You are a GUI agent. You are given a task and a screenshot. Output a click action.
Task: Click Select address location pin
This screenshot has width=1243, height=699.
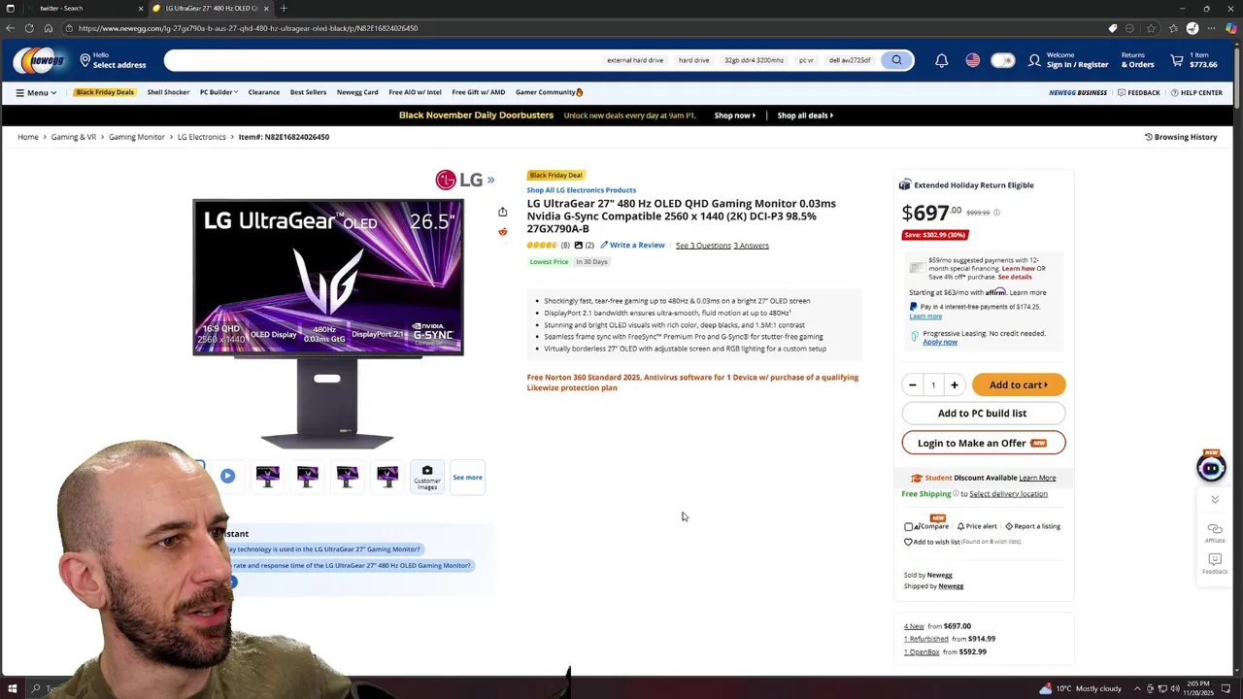(85, 60)
